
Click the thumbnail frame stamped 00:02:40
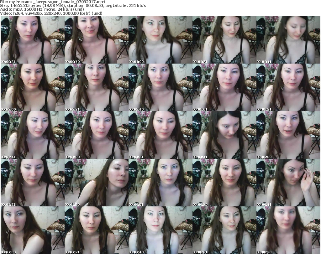pos(160,87)
